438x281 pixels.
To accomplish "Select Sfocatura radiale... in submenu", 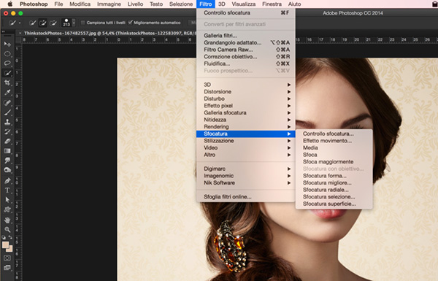I will point(334,190).
